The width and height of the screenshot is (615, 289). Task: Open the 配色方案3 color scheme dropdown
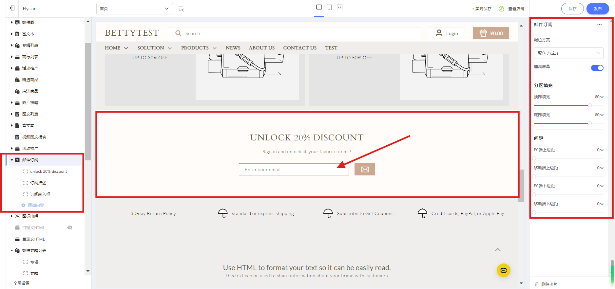568,53
